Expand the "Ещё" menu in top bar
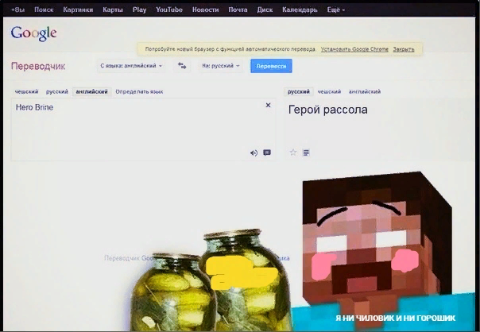 tap(335, 10)
